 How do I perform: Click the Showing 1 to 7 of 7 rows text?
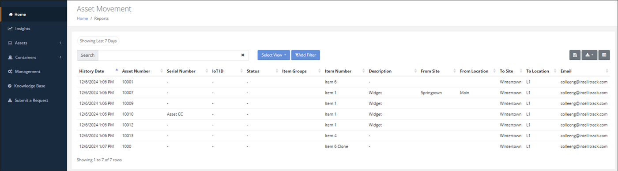click(99, 160)
